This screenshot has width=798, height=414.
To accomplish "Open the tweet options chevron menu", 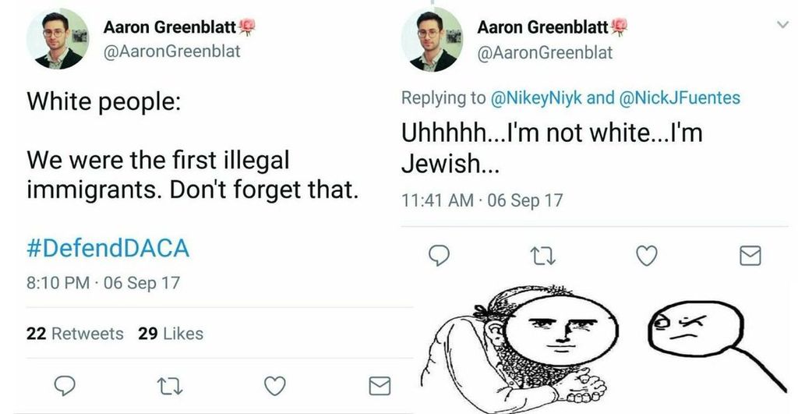I will [782, 26].
